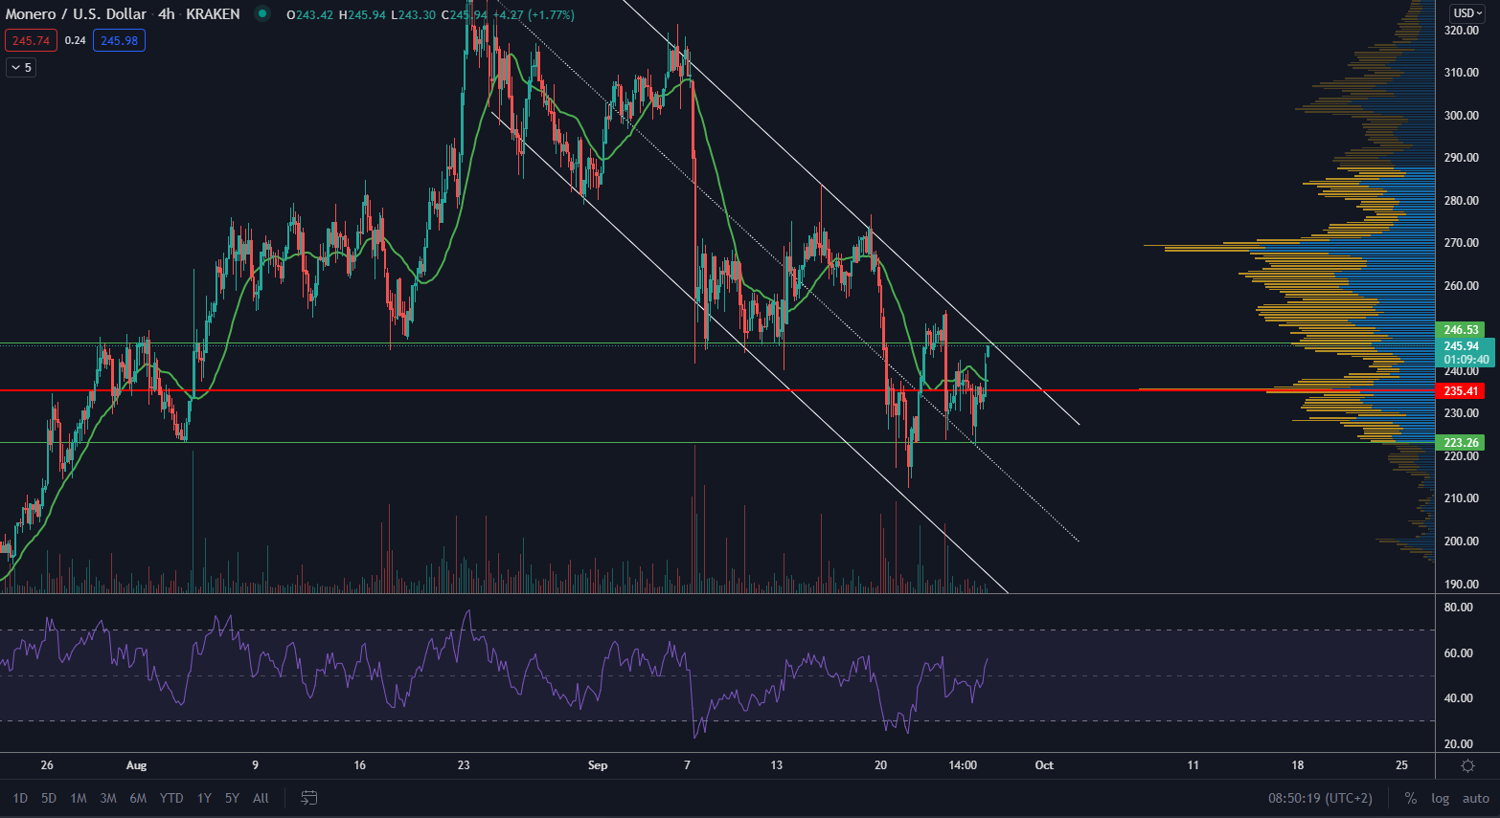Screen dimensions: 1500x818
Task: Toggle percent scale mode
Action: click(1411, 798)
